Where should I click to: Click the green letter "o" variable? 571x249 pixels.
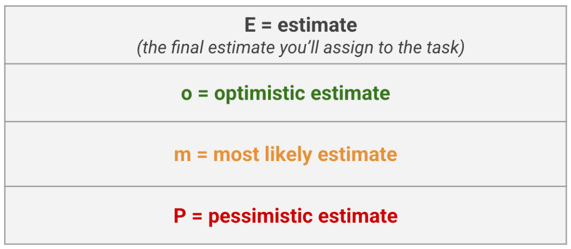point(186,94)
